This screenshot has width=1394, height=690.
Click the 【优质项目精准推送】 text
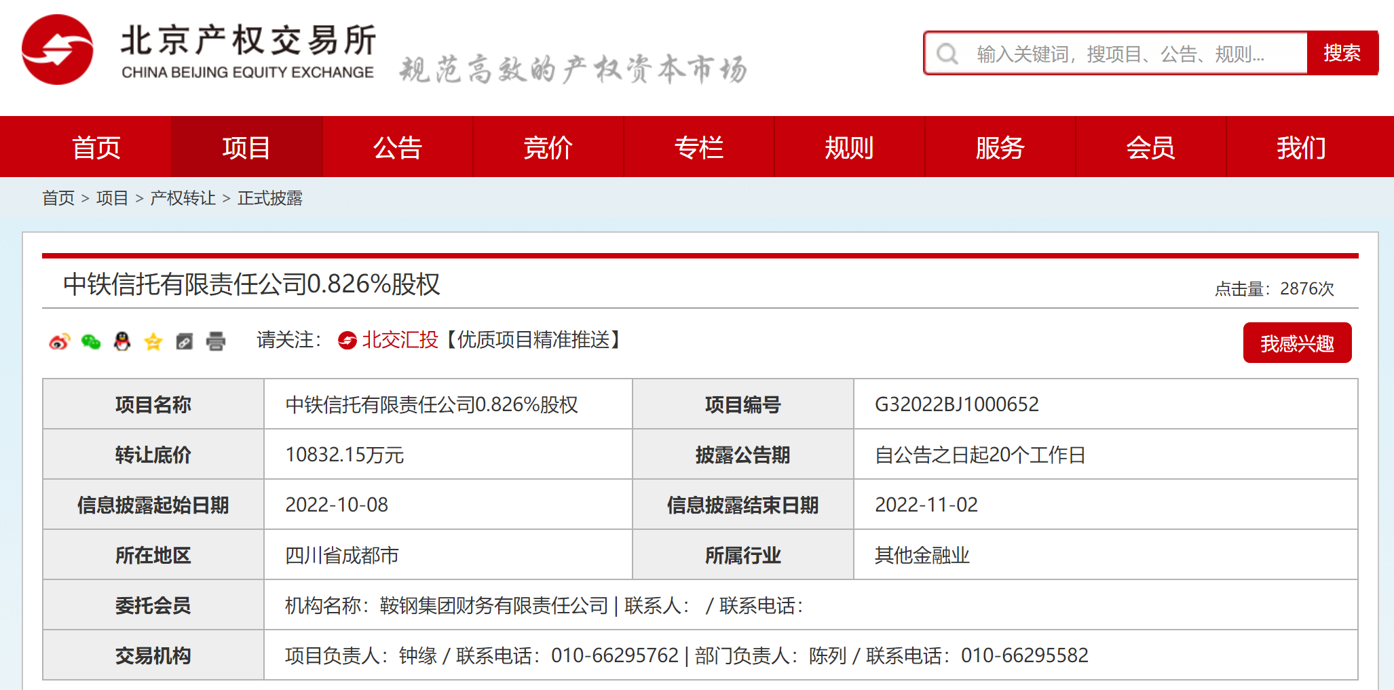pyautogui.click(x=533, y=340)
